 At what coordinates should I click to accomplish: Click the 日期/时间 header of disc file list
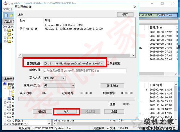point(156,28)
